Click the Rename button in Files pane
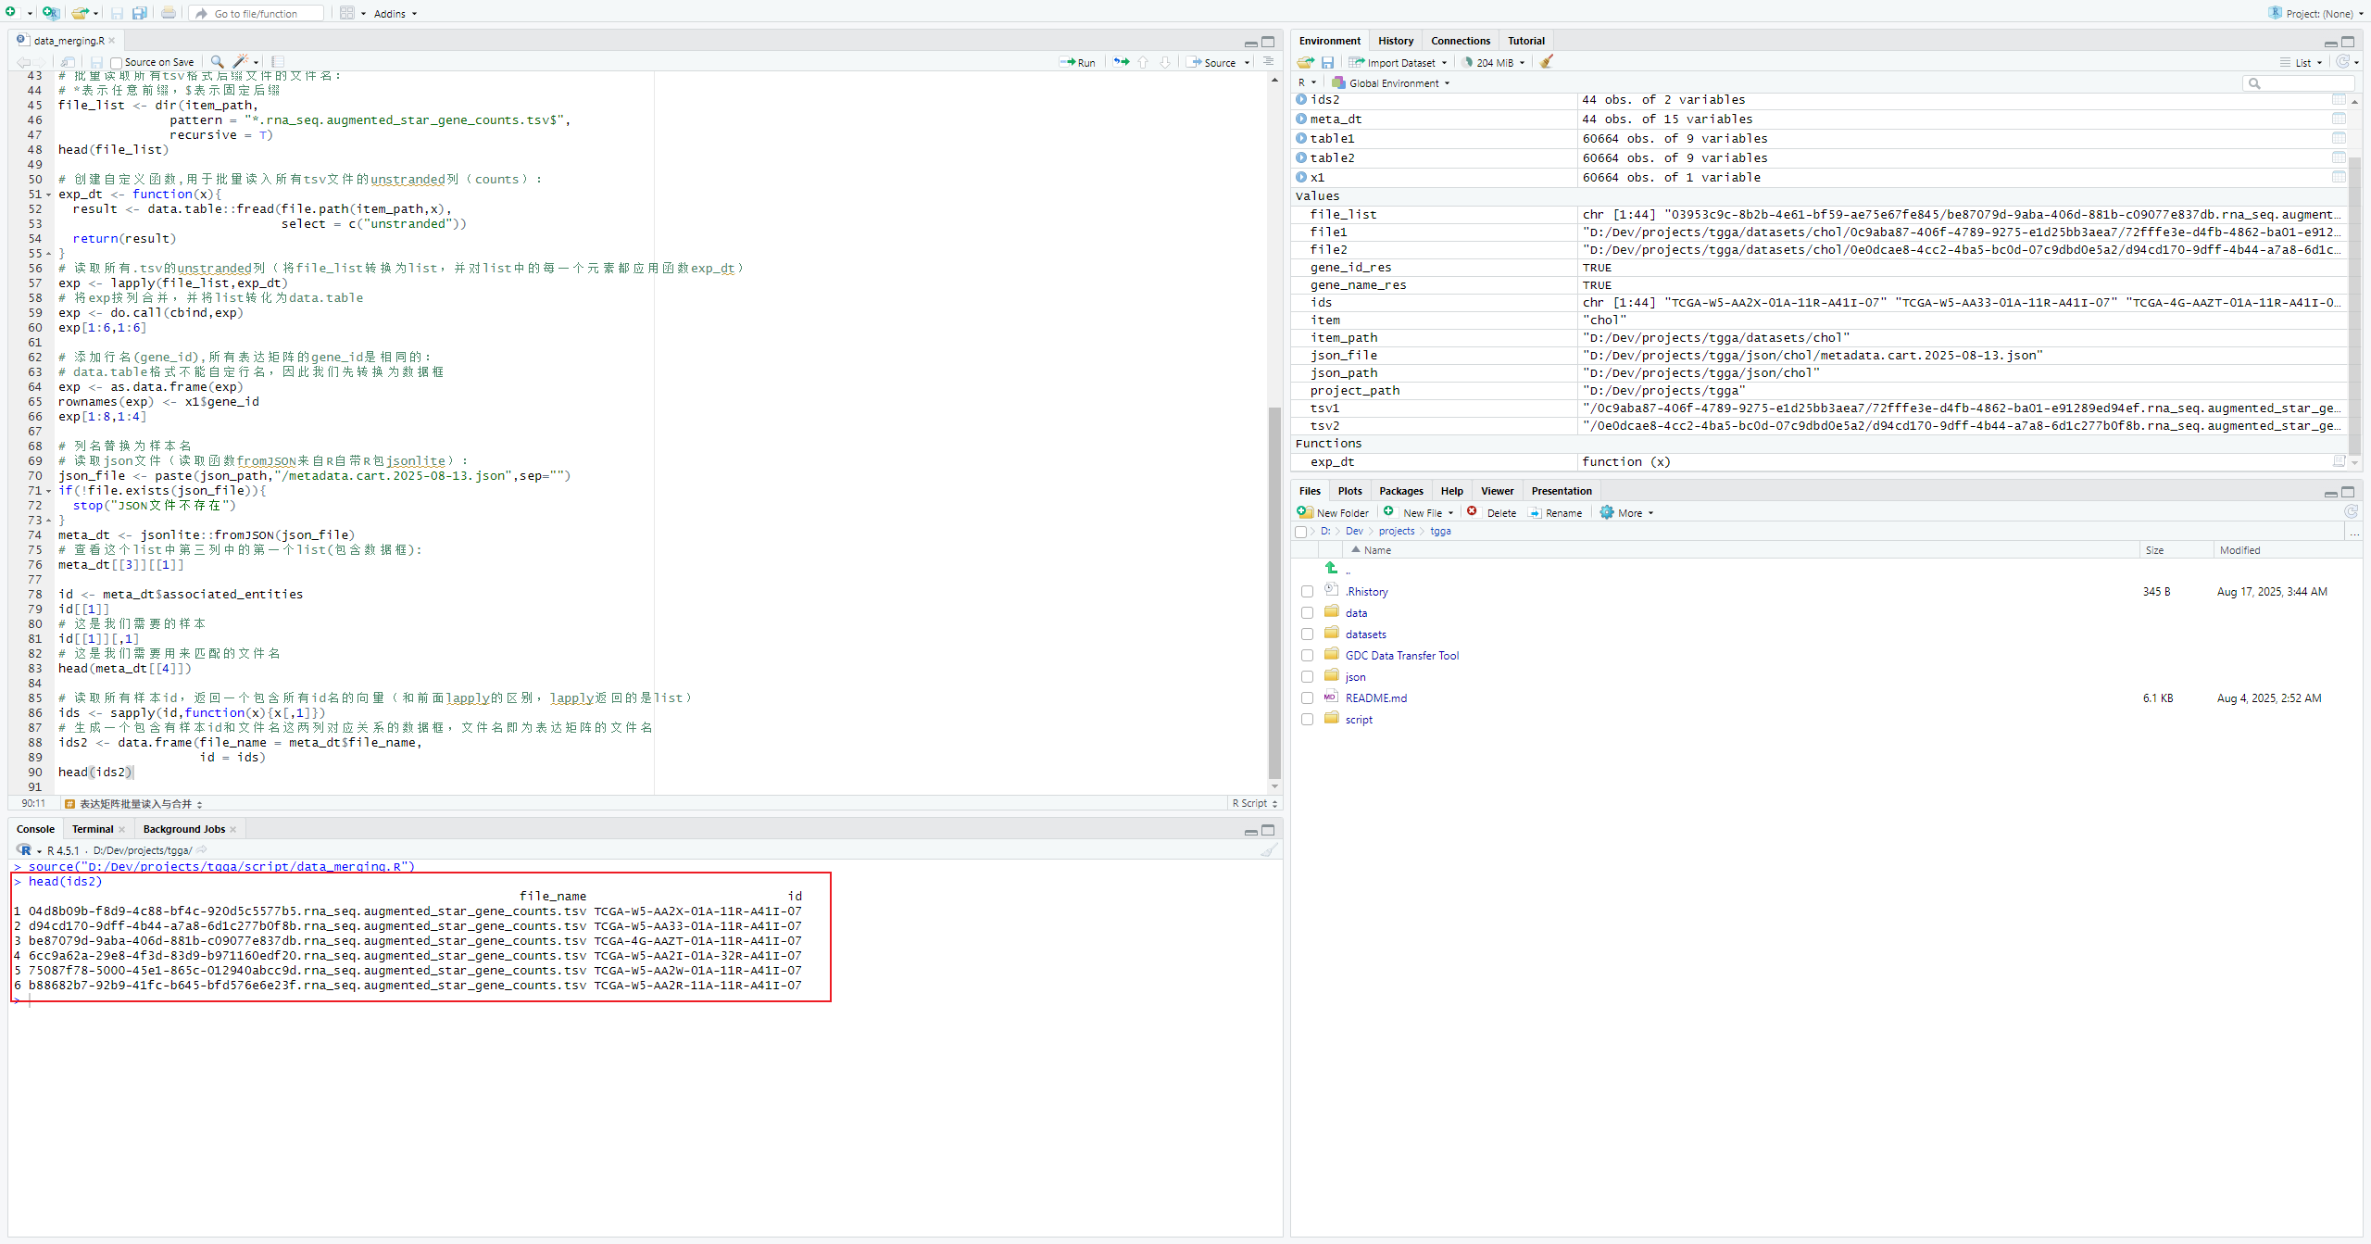This screenshot has height=1244, width=2371. click(1555, 512)
